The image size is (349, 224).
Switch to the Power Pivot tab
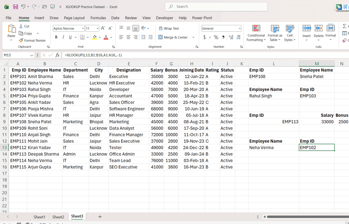click(x=202, y=18)
